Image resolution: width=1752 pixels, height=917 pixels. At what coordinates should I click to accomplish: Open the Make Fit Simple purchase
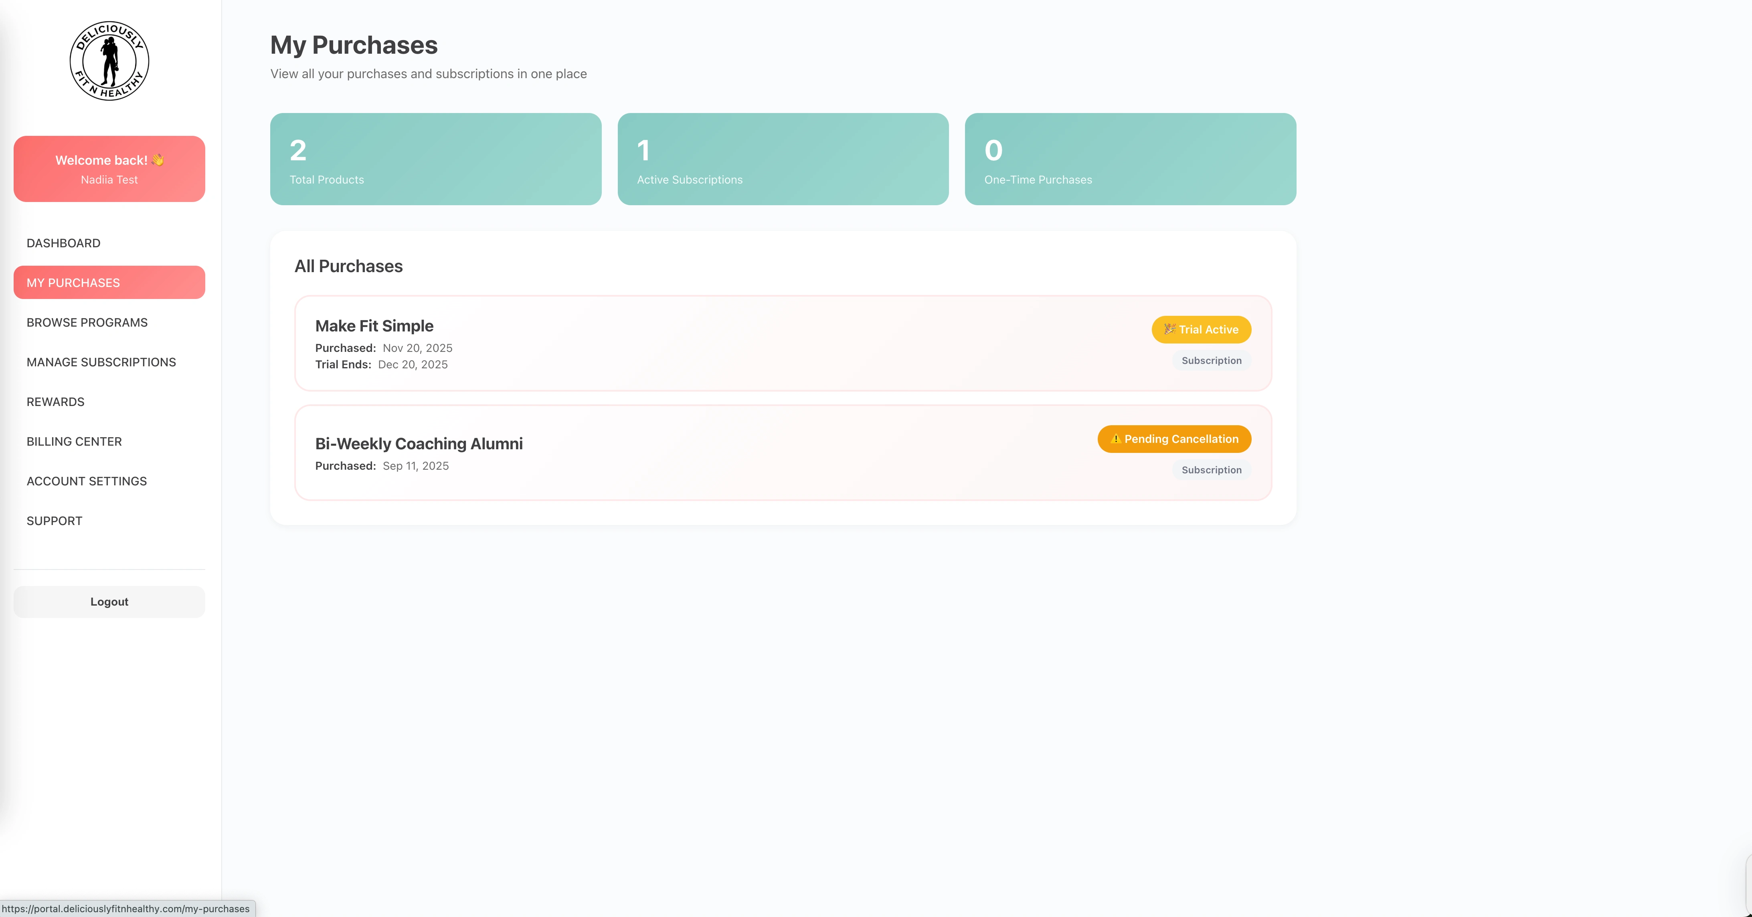(375, 326)
